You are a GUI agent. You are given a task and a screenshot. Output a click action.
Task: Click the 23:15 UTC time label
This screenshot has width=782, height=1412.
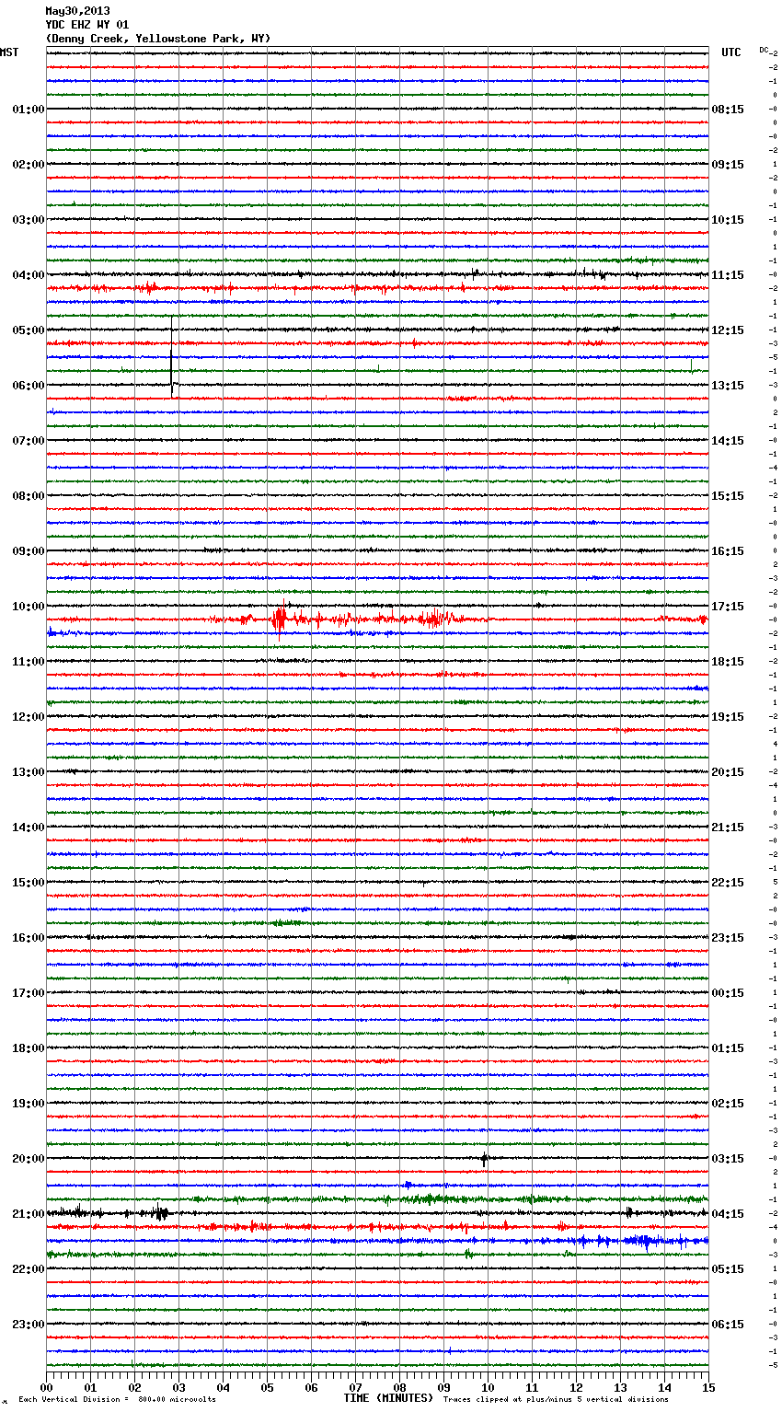[x=728, y=938]
